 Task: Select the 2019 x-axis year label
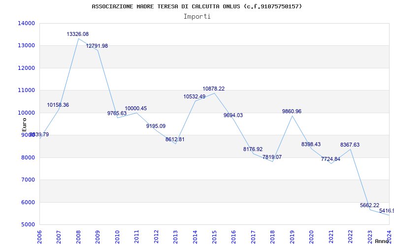coord(293,237)
